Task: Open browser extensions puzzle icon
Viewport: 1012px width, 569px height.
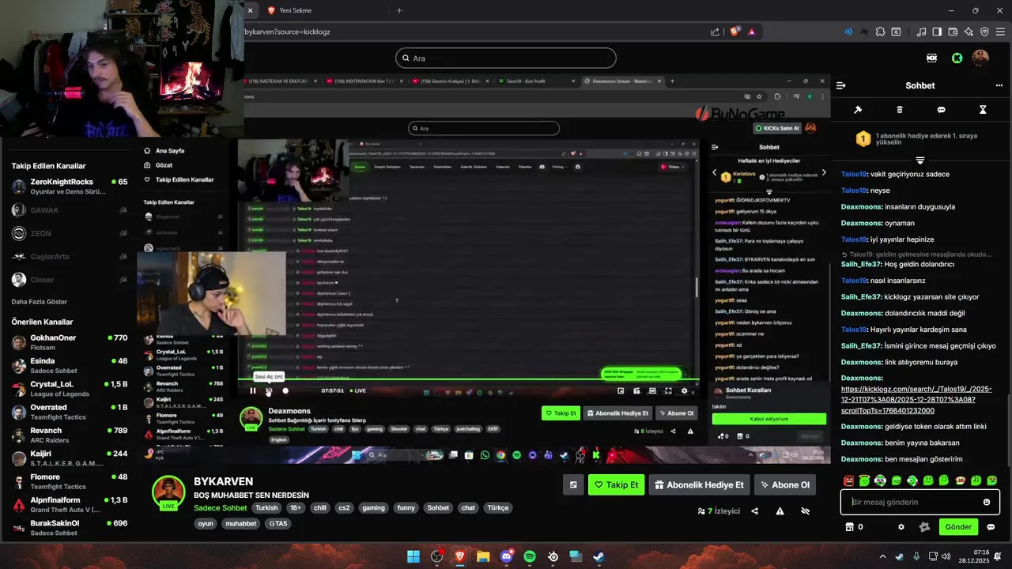Action: click(880, 32)
